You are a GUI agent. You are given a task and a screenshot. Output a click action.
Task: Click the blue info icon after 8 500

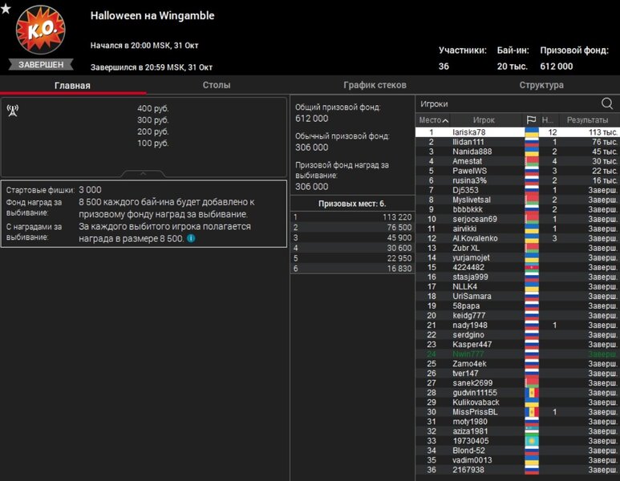[191, 239]
